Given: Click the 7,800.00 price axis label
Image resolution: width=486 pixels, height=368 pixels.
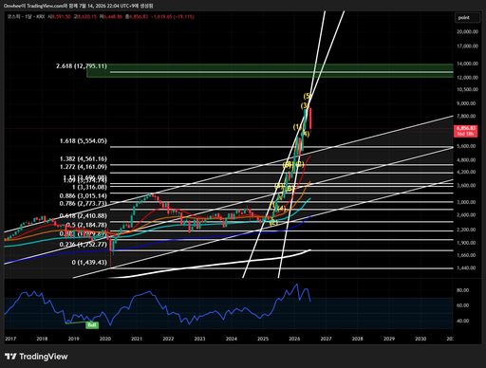Looking at the screenshot, I should tap(466, 116).
